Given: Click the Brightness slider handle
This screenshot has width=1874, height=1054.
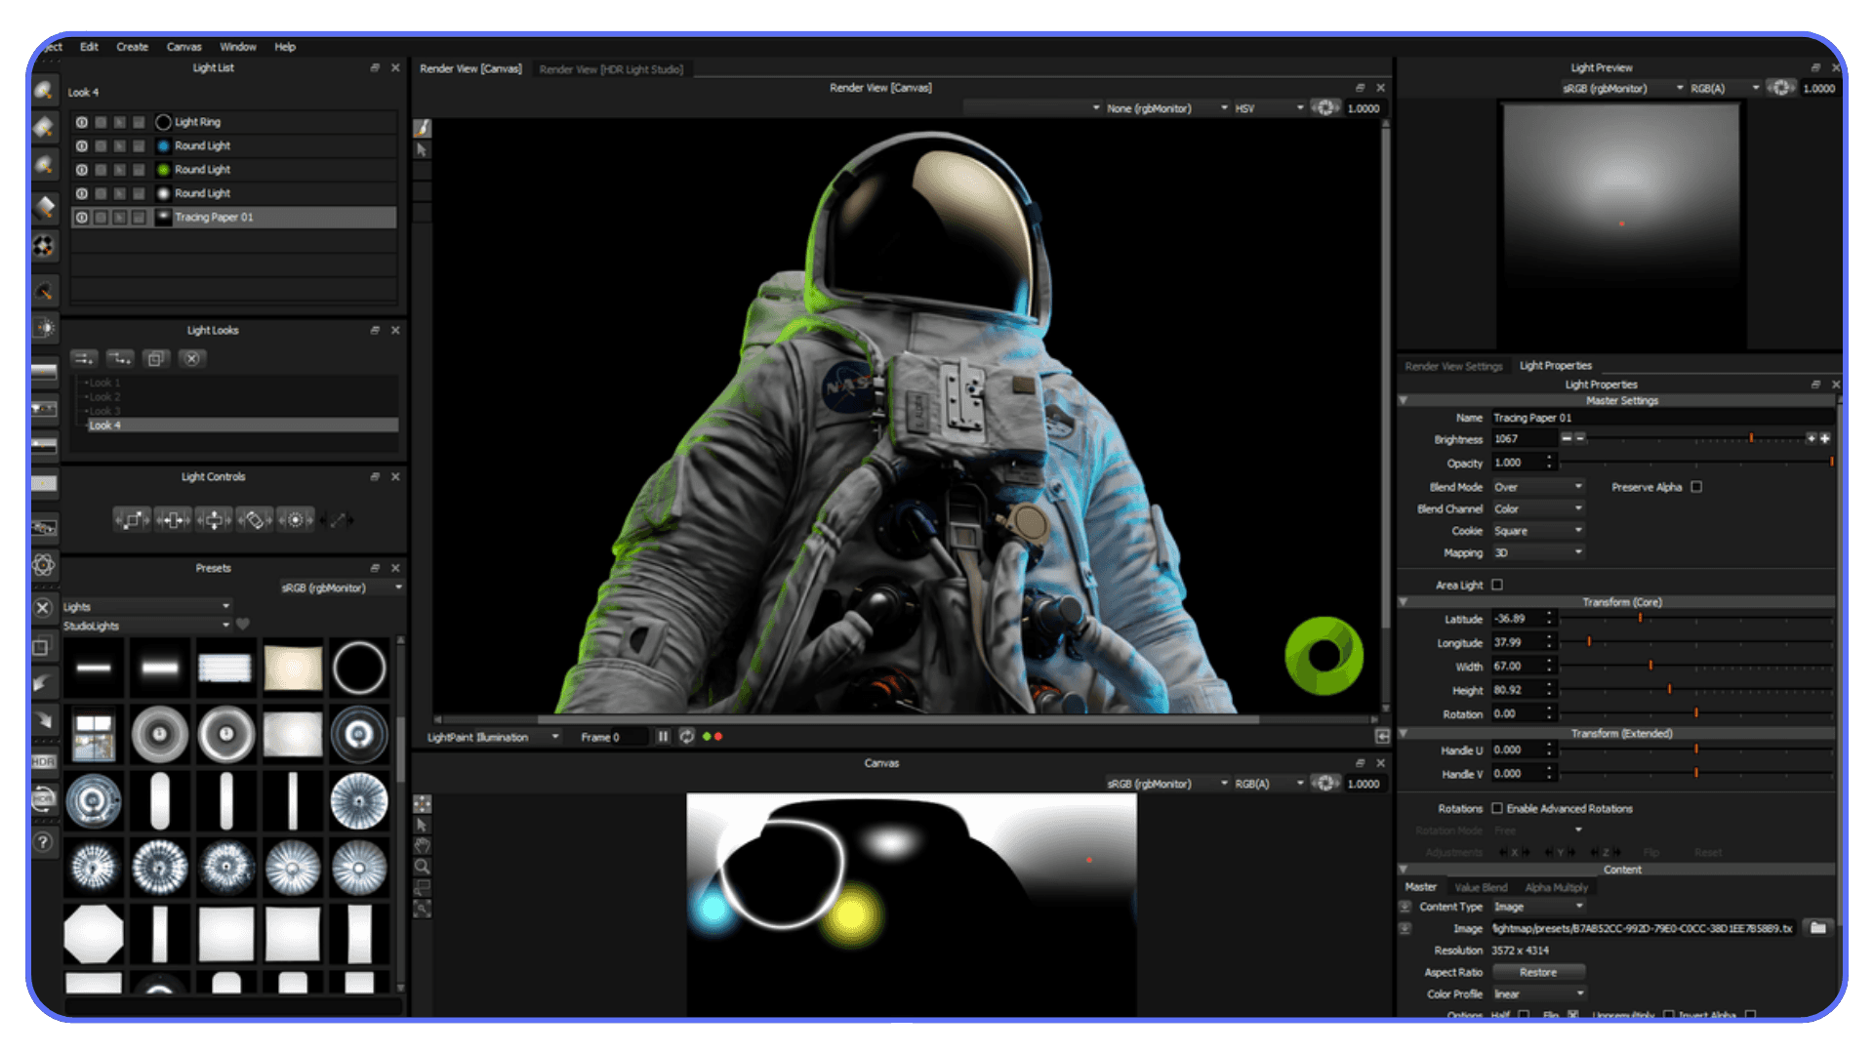Looking at the screenshot, I should coord(1752,438).
